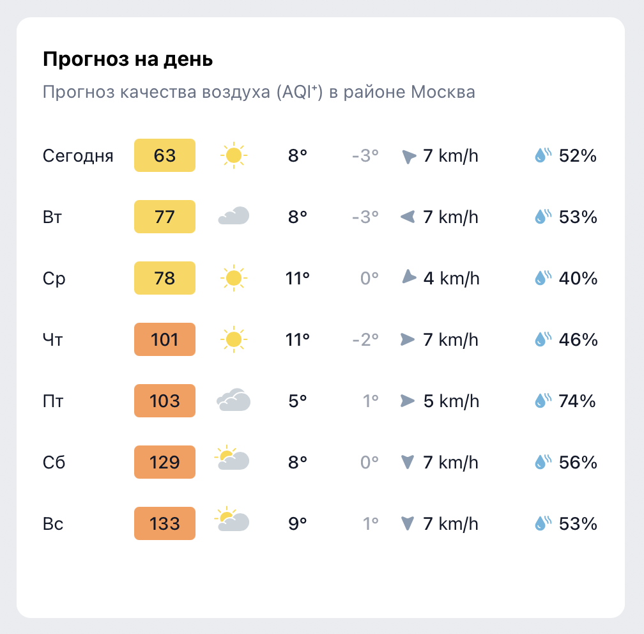Screen dimensions: 644x634
Task: Click the cloud icon for Вт
Action: (233, 217)
